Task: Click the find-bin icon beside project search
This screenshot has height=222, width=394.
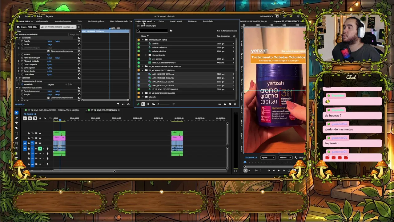Action: [171, 31]
